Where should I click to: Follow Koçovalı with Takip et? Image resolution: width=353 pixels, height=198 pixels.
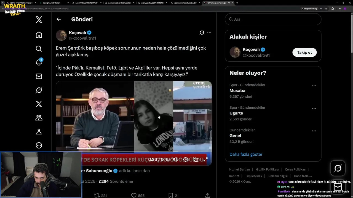(x=304, y=52)
